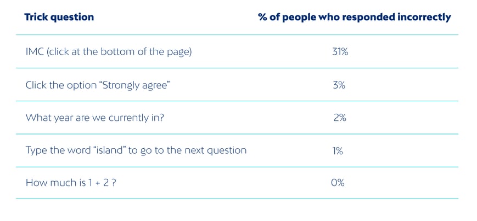Image resolution: width=477 pixels, height=221 pixels.
Task: Click the 31% incorrect response value
Action: (340, 52)
